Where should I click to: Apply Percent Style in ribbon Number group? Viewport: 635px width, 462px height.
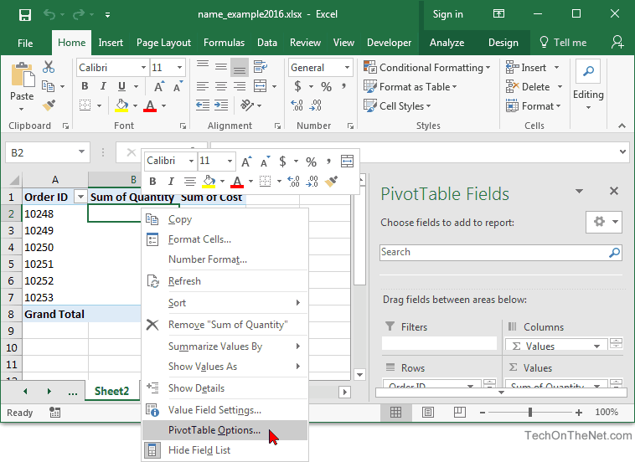tap(326, 86)
